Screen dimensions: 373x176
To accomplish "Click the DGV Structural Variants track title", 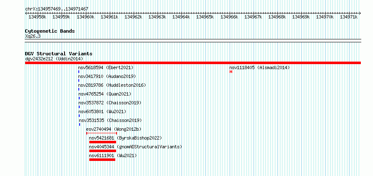I will (x=59, y=54).
